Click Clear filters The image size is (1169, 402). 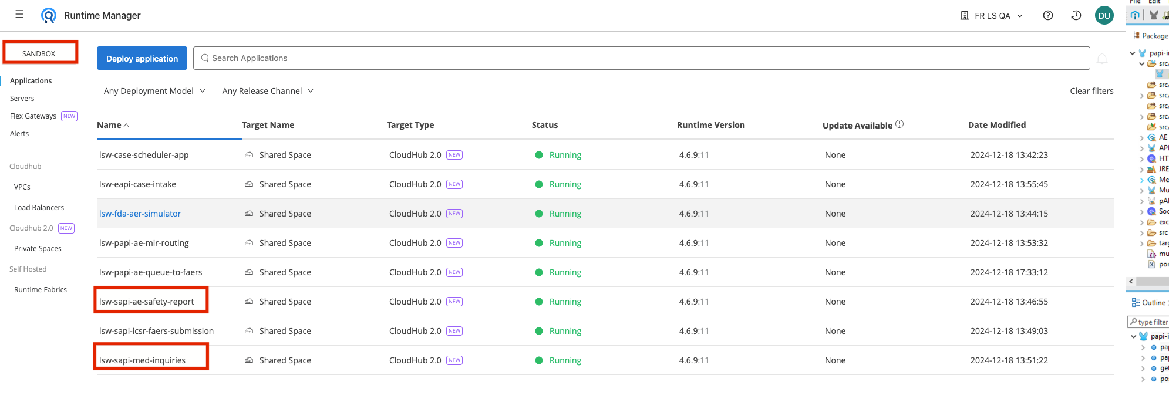pyautogui.click(x=1091, y=91)
